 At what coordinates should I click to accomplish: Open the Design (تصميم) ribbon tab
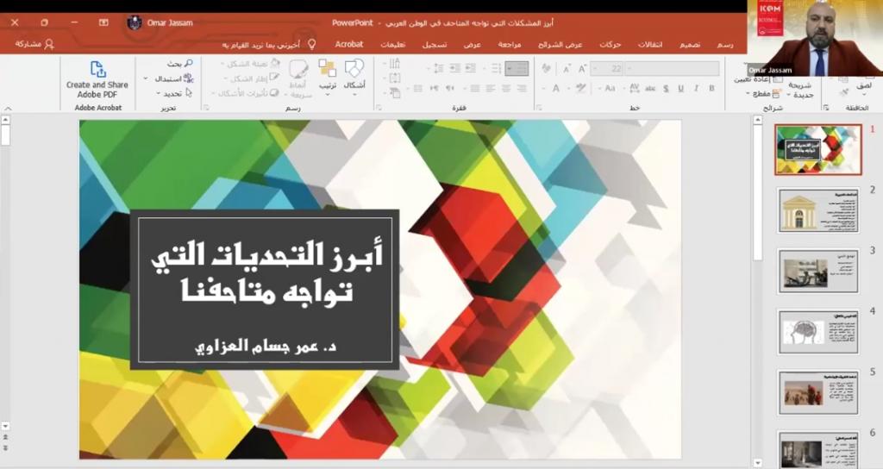click(690, 43)
